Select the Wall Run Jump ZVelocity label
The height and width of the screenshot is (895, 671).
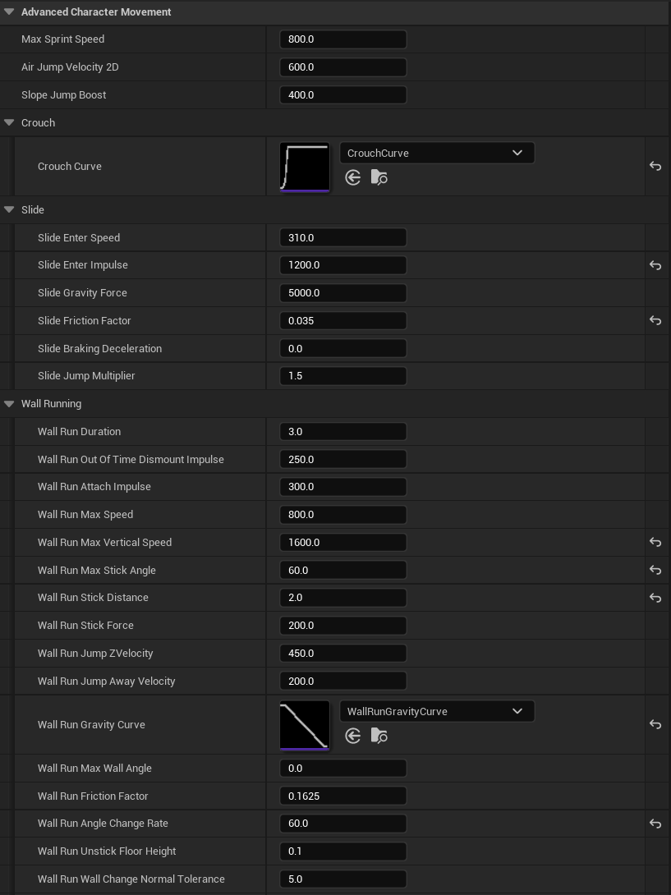[95, 653]
